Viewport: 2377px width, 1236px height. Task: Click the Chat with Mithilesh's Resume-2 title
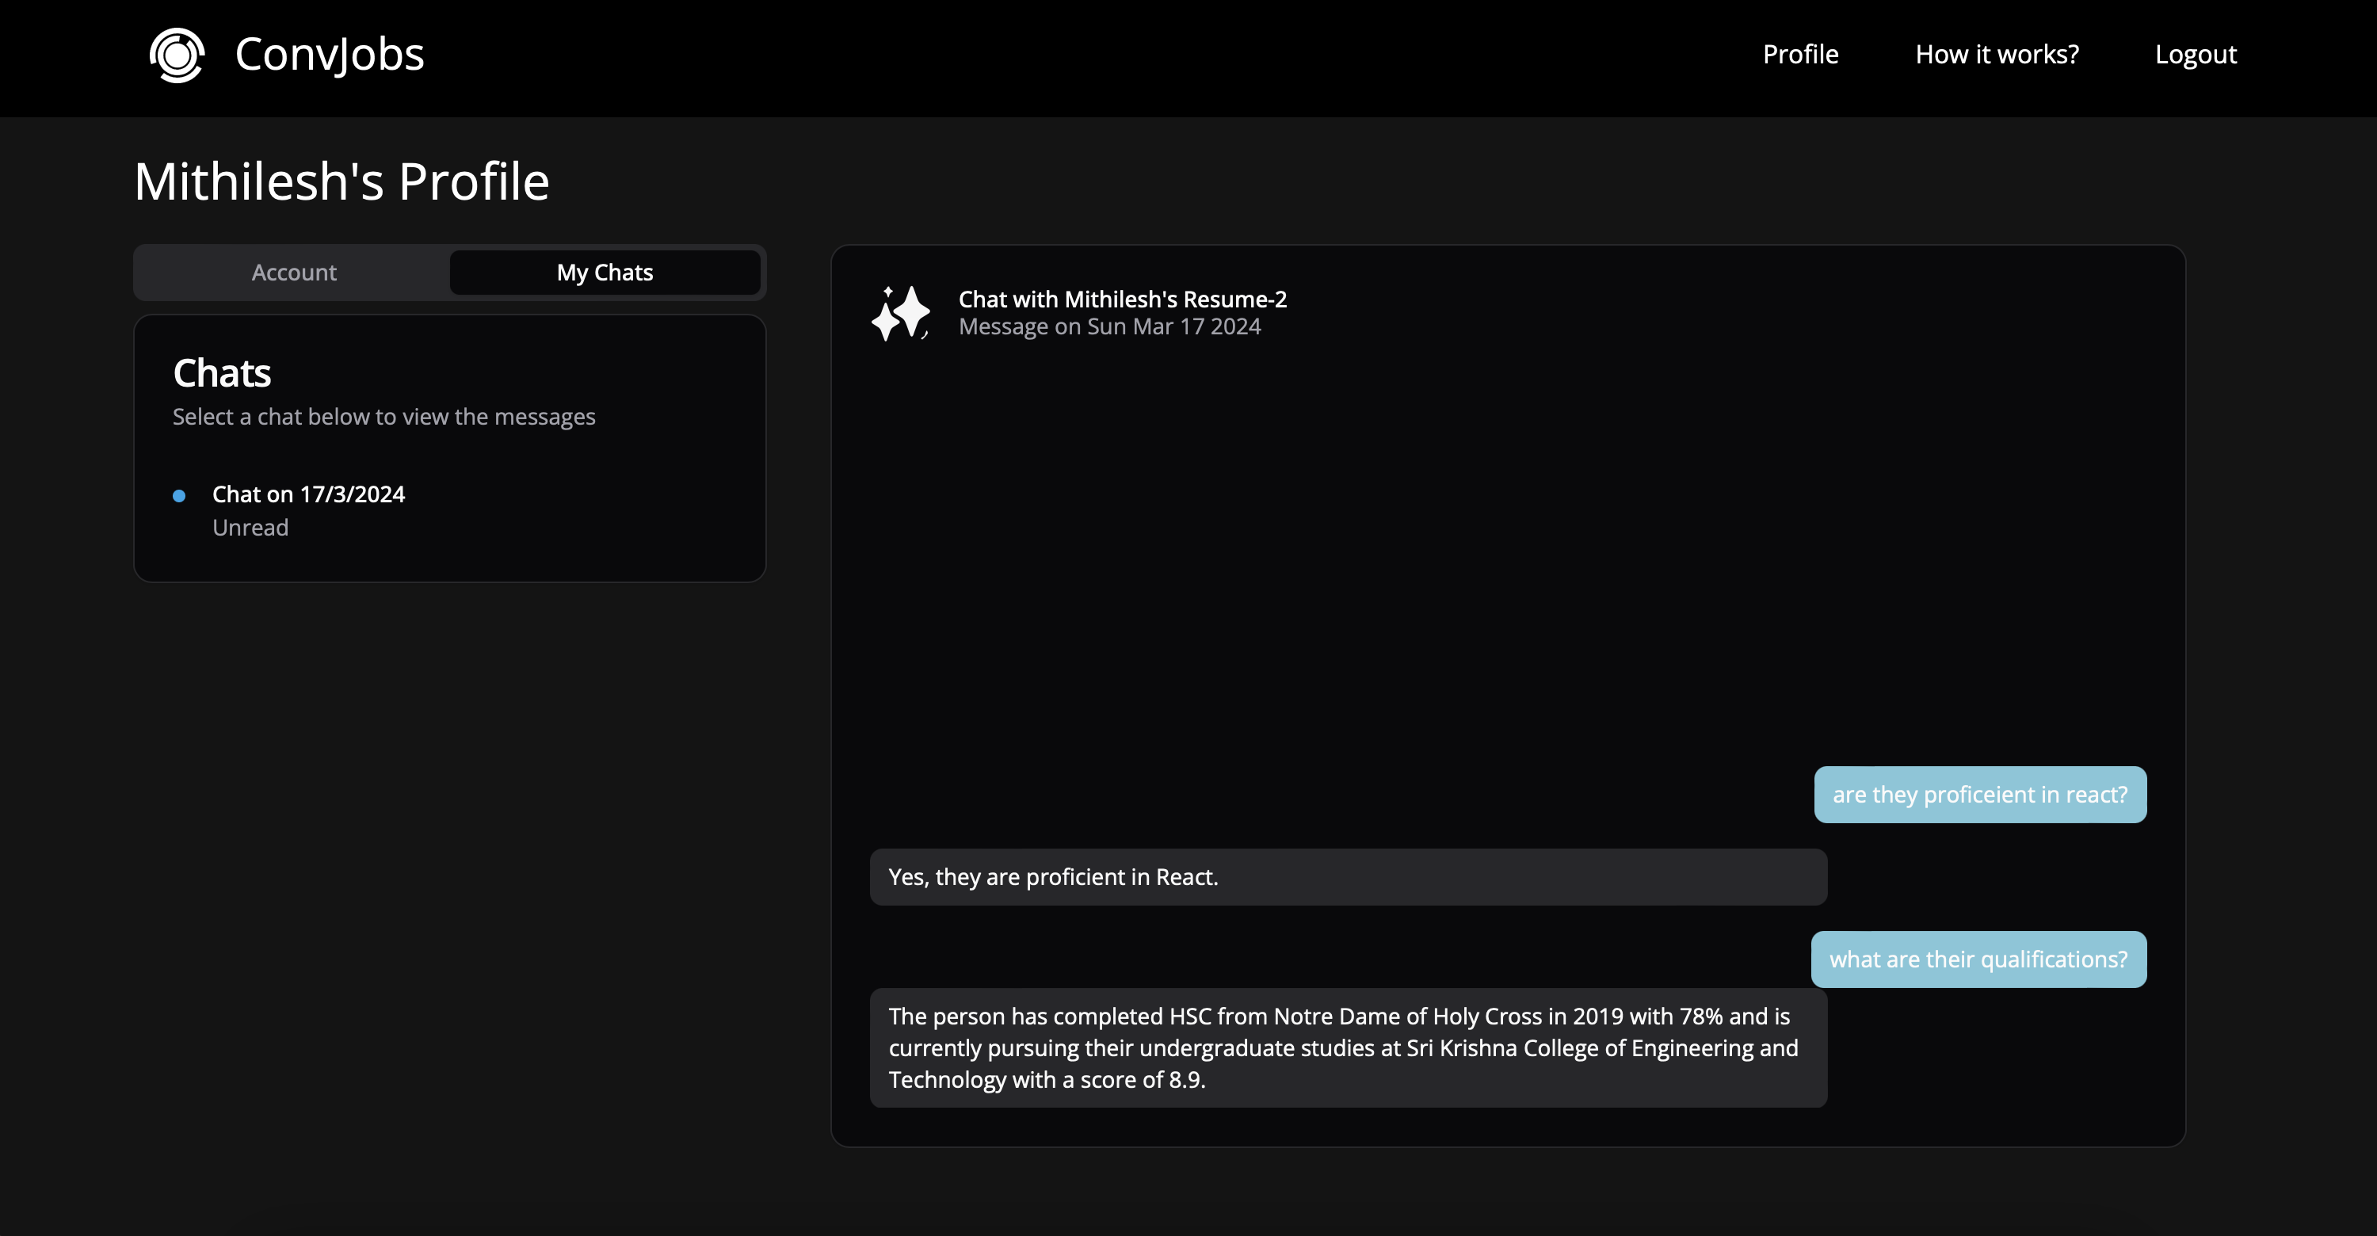pos(1122,299)
